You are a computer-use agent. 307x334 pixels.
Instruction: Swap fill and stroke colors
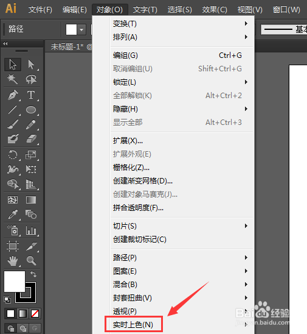[33, 274]
